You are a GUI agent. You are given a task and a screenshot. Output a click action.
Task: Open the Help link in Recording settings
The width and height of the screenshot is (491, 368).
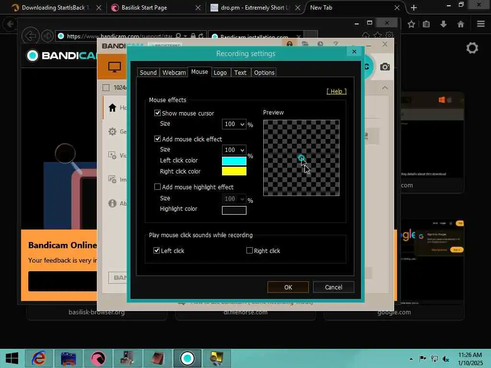coord(336,92)
